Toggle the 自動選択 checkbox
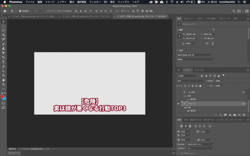 tap(20, 11)
